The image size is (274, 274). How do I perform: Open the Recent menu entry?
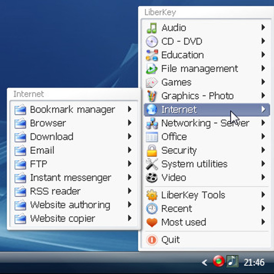207,209
